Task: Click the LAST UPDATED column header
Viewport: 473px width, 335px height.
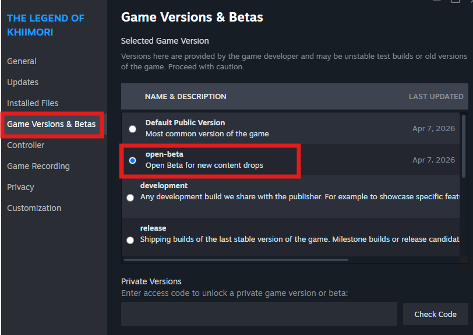Action: pyautogui.click(x=436, y=96)
